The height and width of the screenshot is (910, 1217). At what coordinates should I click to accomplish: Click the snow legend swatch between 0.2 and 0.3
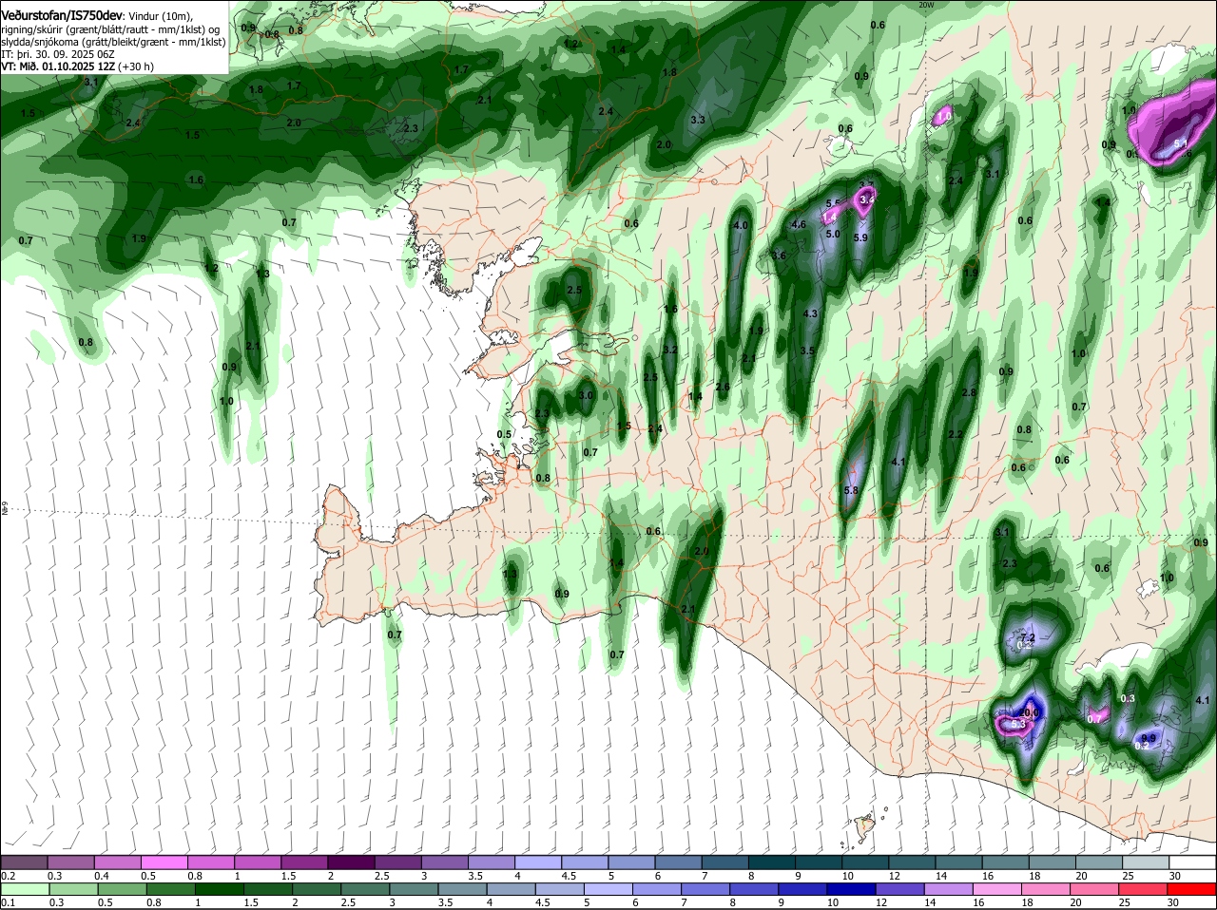coord(25,862)
